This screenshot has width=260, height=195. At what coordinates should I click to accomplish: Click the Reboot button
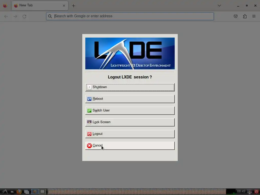(x=130, y=99)
